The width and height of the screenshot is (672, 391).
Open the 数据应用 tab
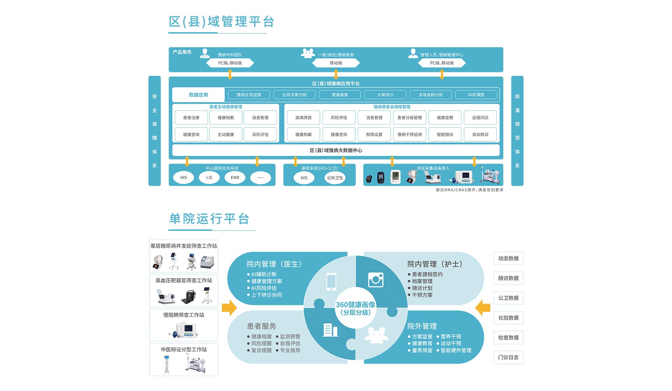click(x=198, y=95)
